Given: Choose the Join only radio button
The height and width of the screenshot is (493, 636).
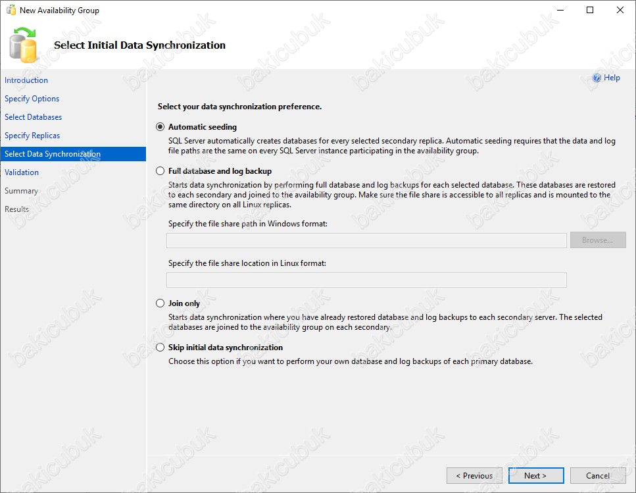Looking at the screenshot, I should tap(160, 303).
